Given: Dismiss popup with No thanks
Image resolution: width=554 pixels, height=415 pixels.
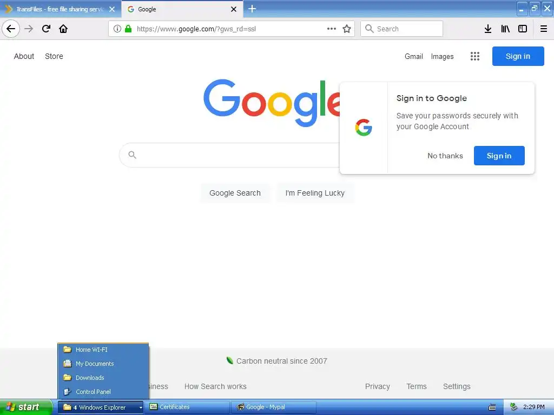Looking at the screenshot, I should tap(445, 156).
